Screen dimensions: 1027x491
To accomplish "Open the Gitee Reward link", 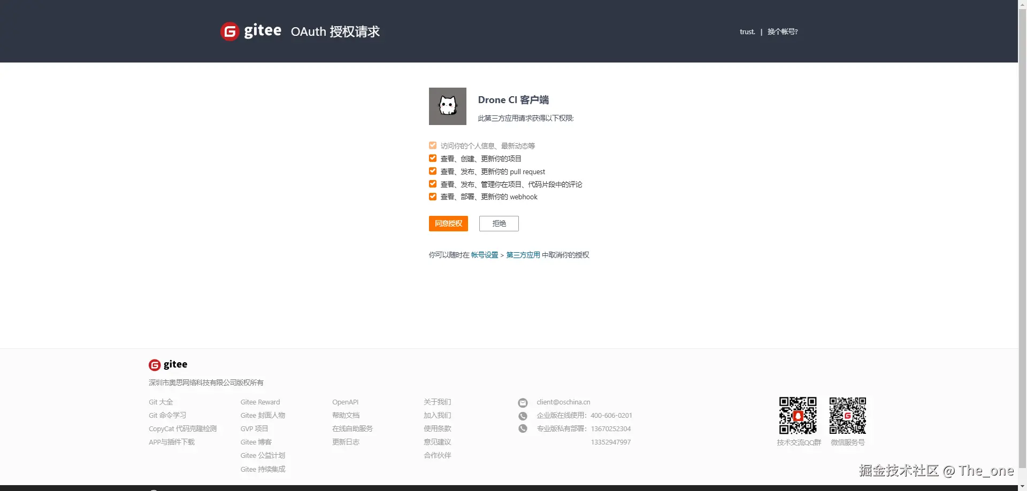I will click(x=260, y=402).
